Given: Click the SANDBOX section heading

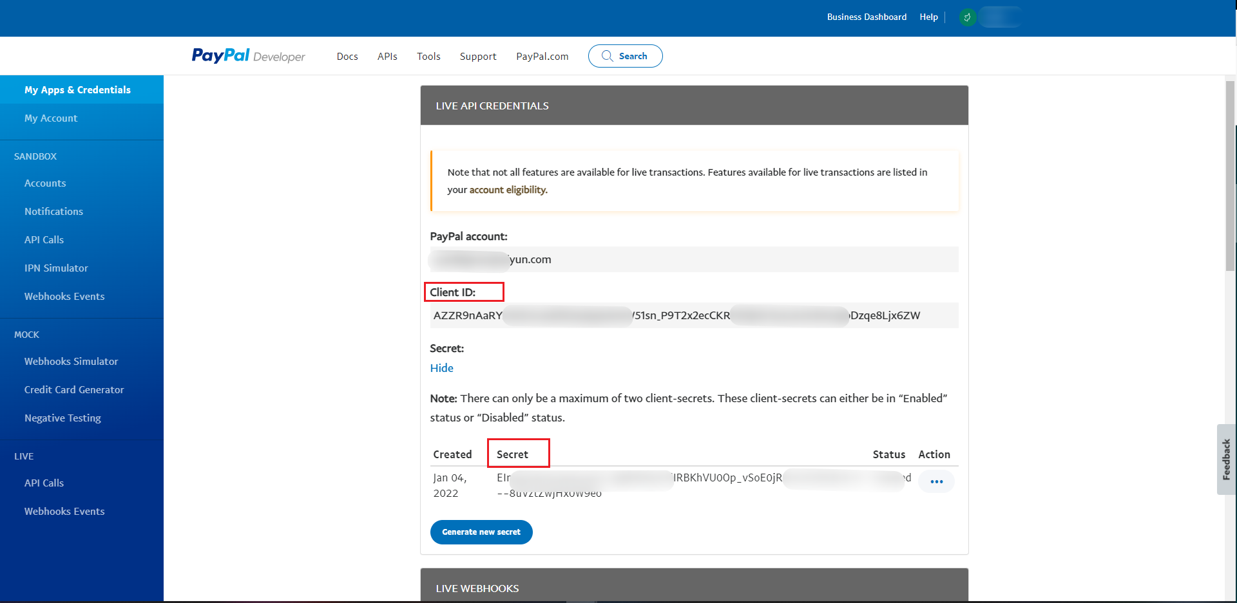Looking at the screenshot, I should 35,156.
